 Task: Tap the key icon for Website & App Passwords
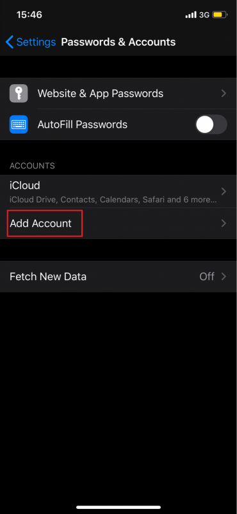pos(19,93)
